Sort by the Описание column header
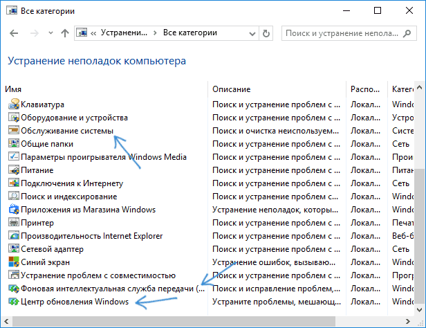 coord(231,89)
